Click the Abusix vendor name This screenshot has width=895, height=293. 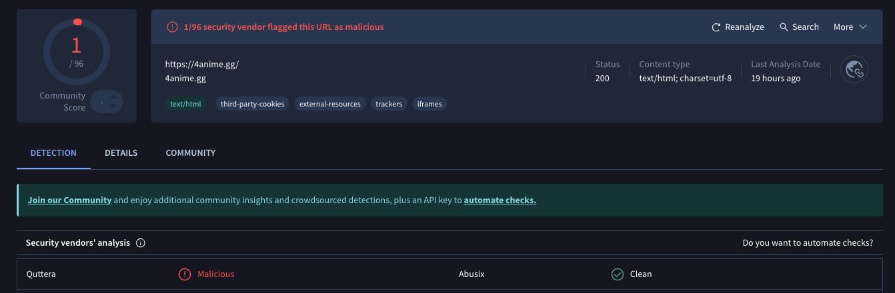[472, 274]
